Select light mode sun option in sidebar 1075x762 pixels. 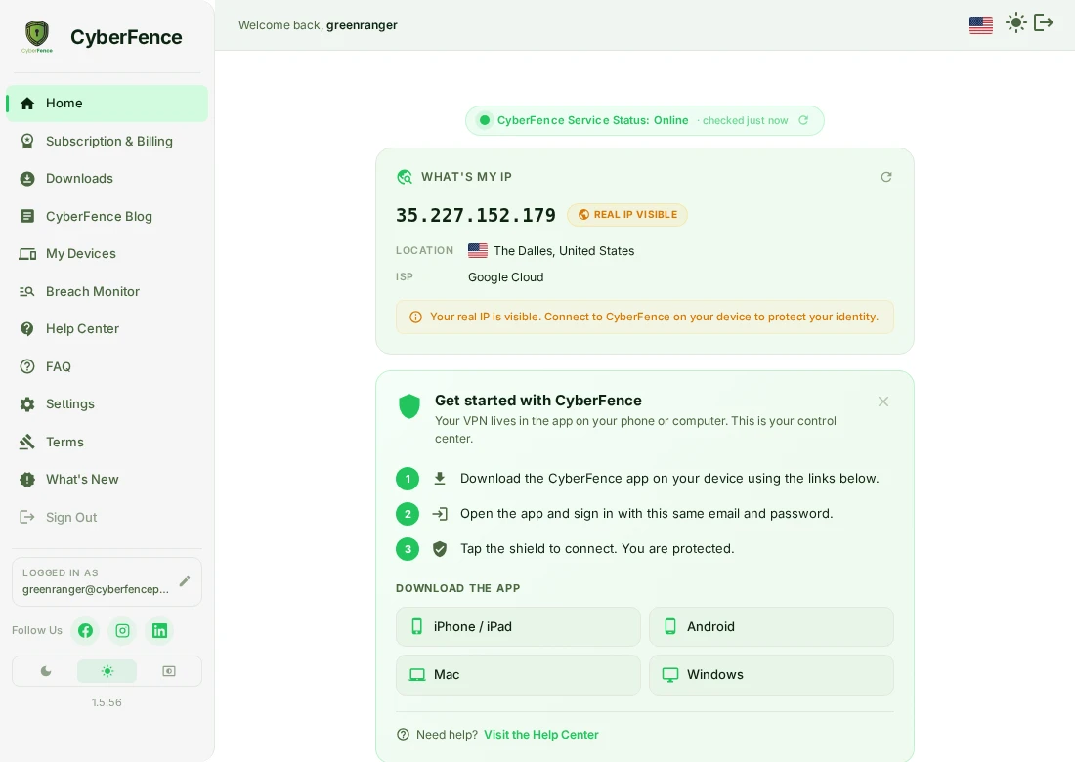(107, 671)
